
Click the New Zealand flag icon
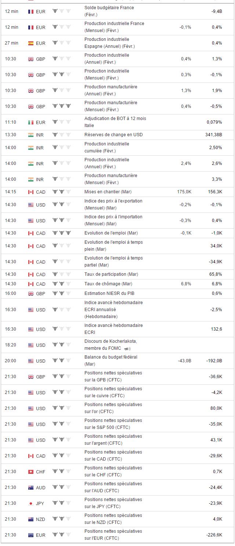[x=31, y=519]
